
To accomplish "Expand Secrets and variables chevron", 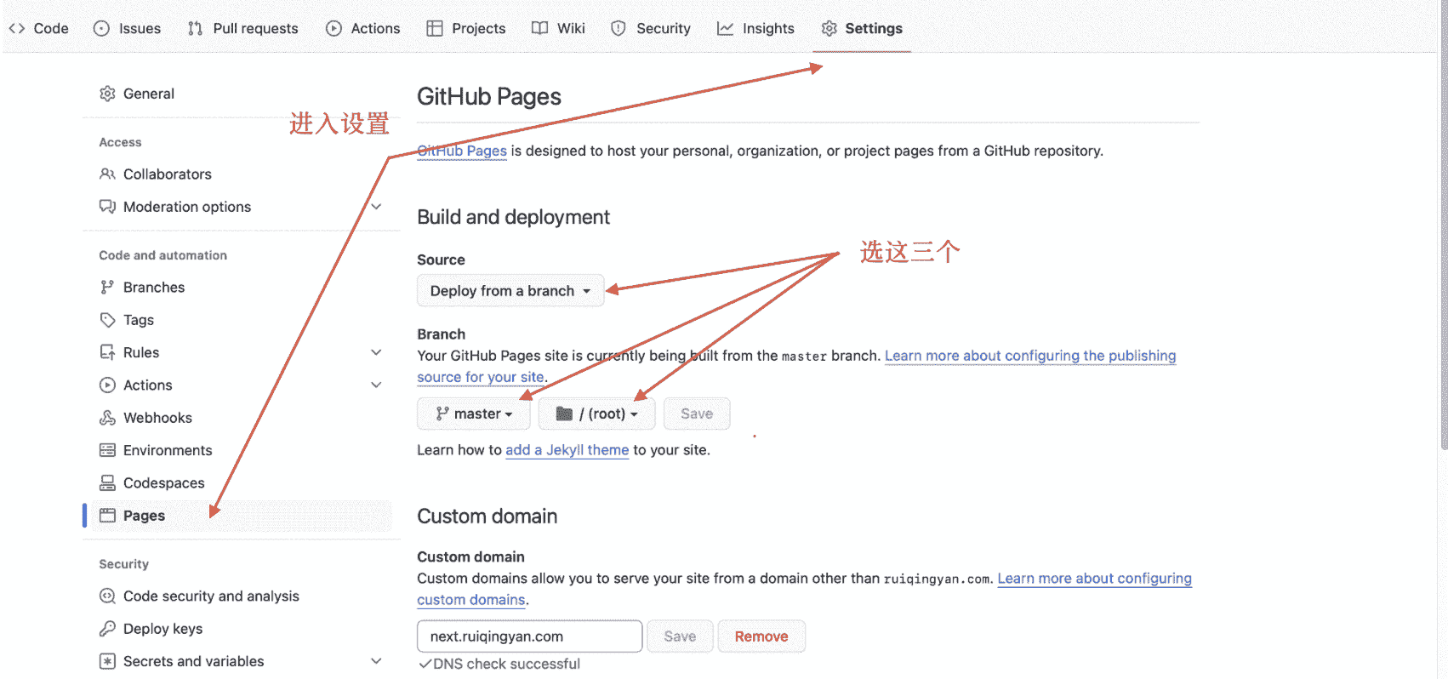I will (x=376, y=661).
